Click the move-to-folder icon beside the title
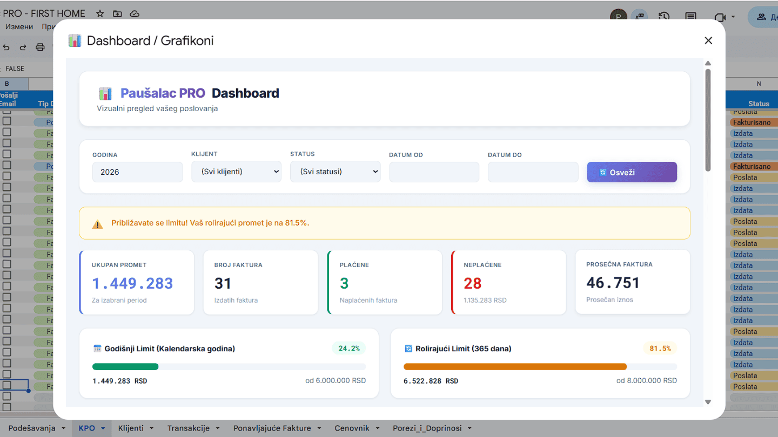The width and height of the screenshot is (778, 437). [x=117, y=13]
